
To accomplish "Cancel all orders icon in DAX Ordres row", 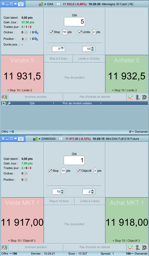I will pyautogui.click(x=26, y=32).
